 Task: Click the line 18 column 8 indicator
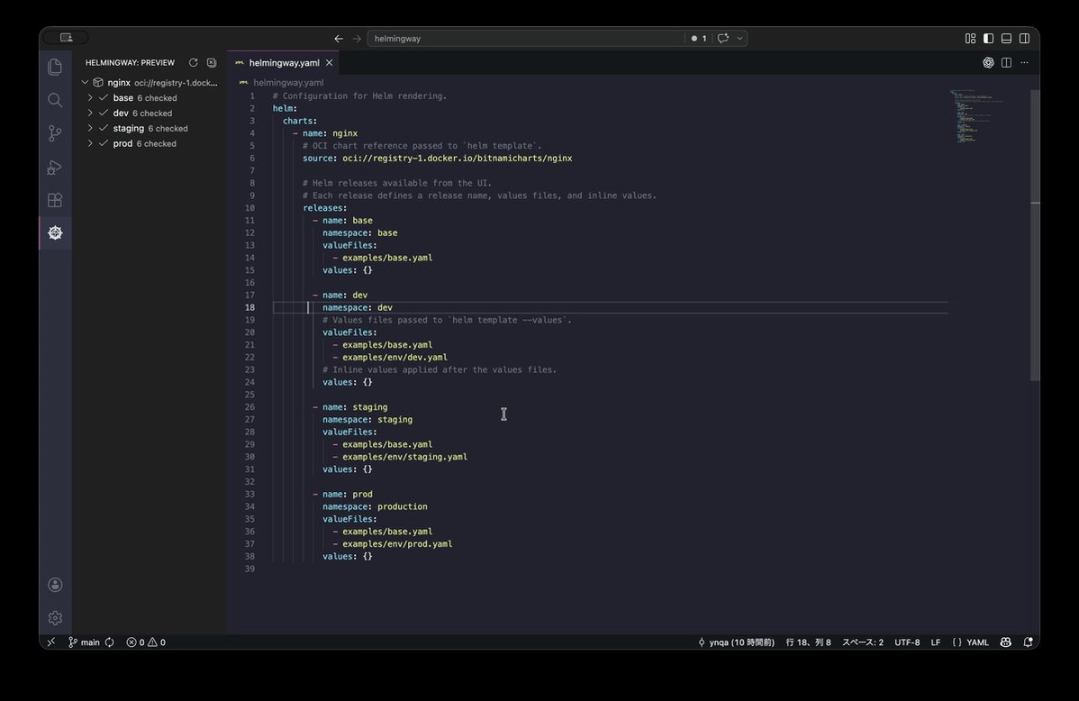809,642
